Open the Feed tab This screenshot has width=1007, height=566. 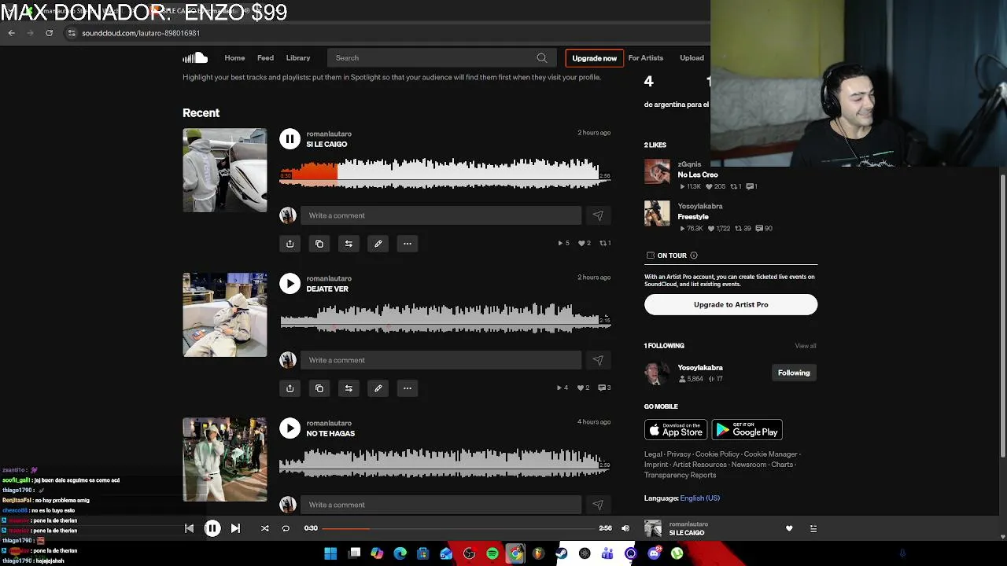pyautogui.click(x=265, y=58)
